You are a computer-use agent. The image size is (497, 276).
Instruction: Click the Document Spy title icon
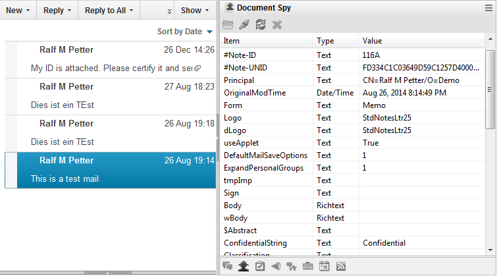(x=230, y=8)
